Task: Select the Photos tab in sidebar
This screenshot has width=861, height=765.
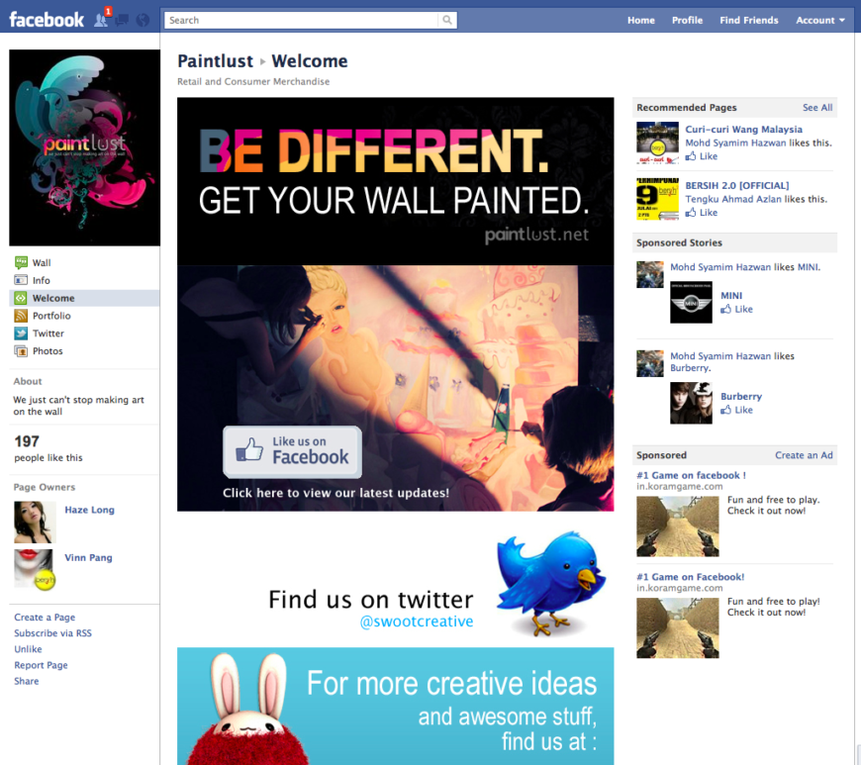Action: pyautogui.click(x=47, y=351)
